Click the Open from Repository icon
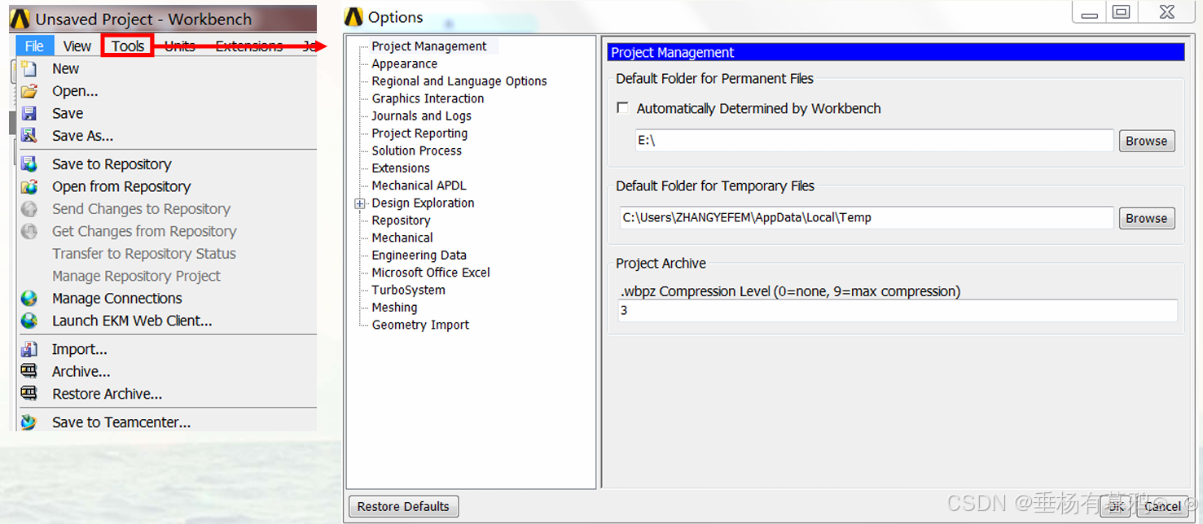Screen dimensions: 1203x524 click(29, 186)
